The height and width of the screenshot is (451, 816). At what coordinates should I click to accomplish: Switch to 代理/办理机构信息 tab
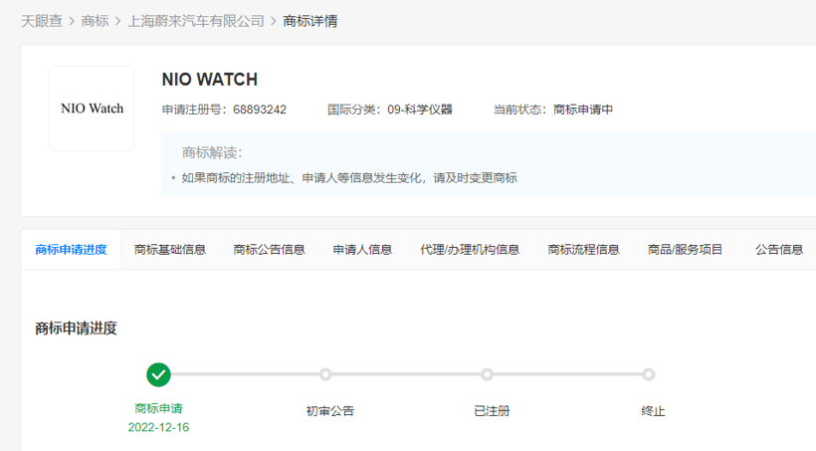(x=470, y=250)
